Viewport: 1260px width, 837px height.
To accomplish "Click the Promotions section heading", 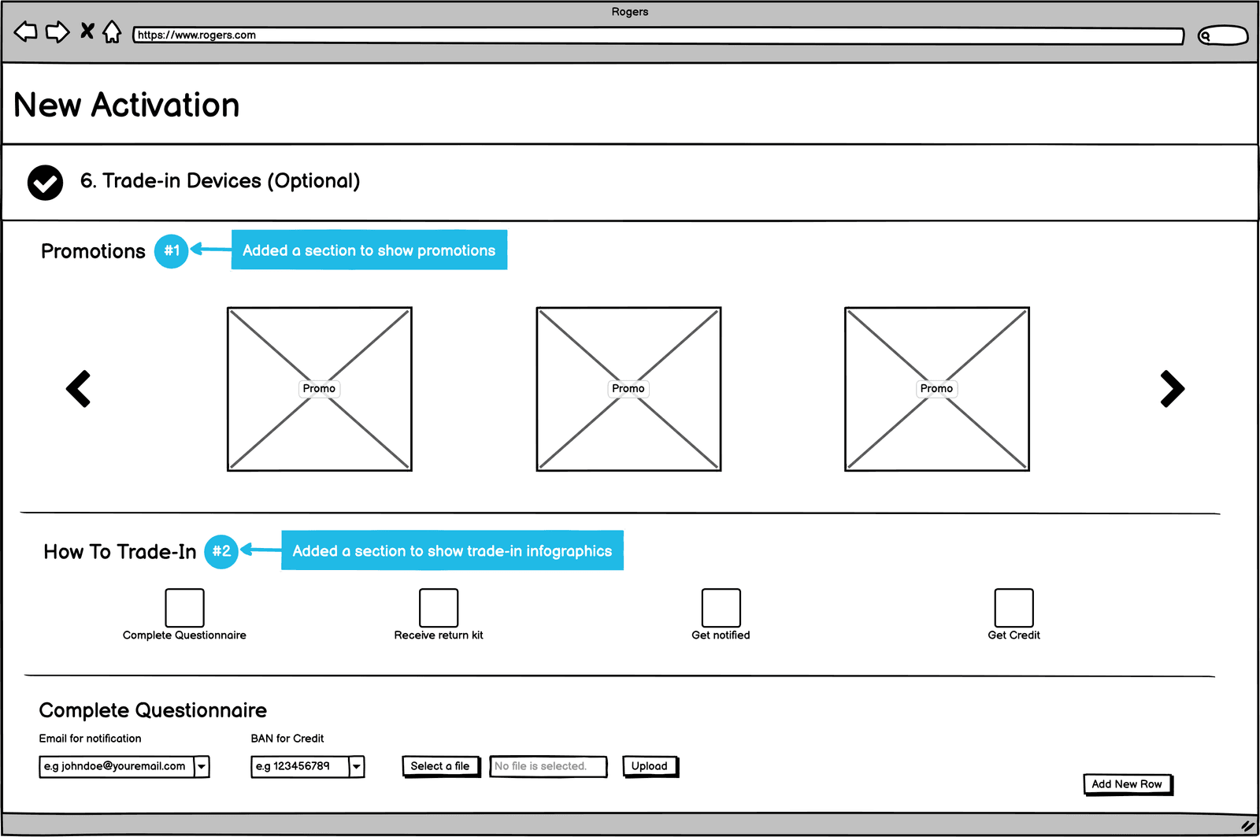I will coord(93,251).
